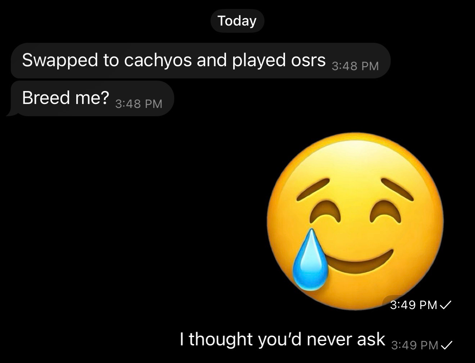
Task: Click the word "cachyos" in the message
Action: (158, 60)
